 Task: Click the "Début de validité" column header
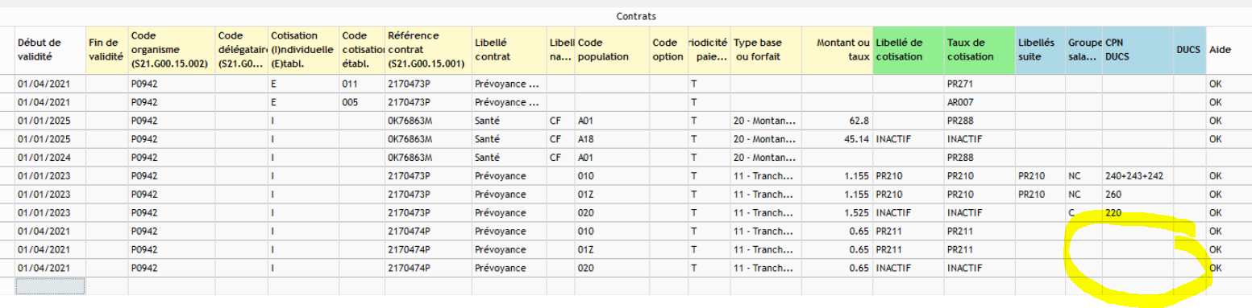[x=49, y=50]
